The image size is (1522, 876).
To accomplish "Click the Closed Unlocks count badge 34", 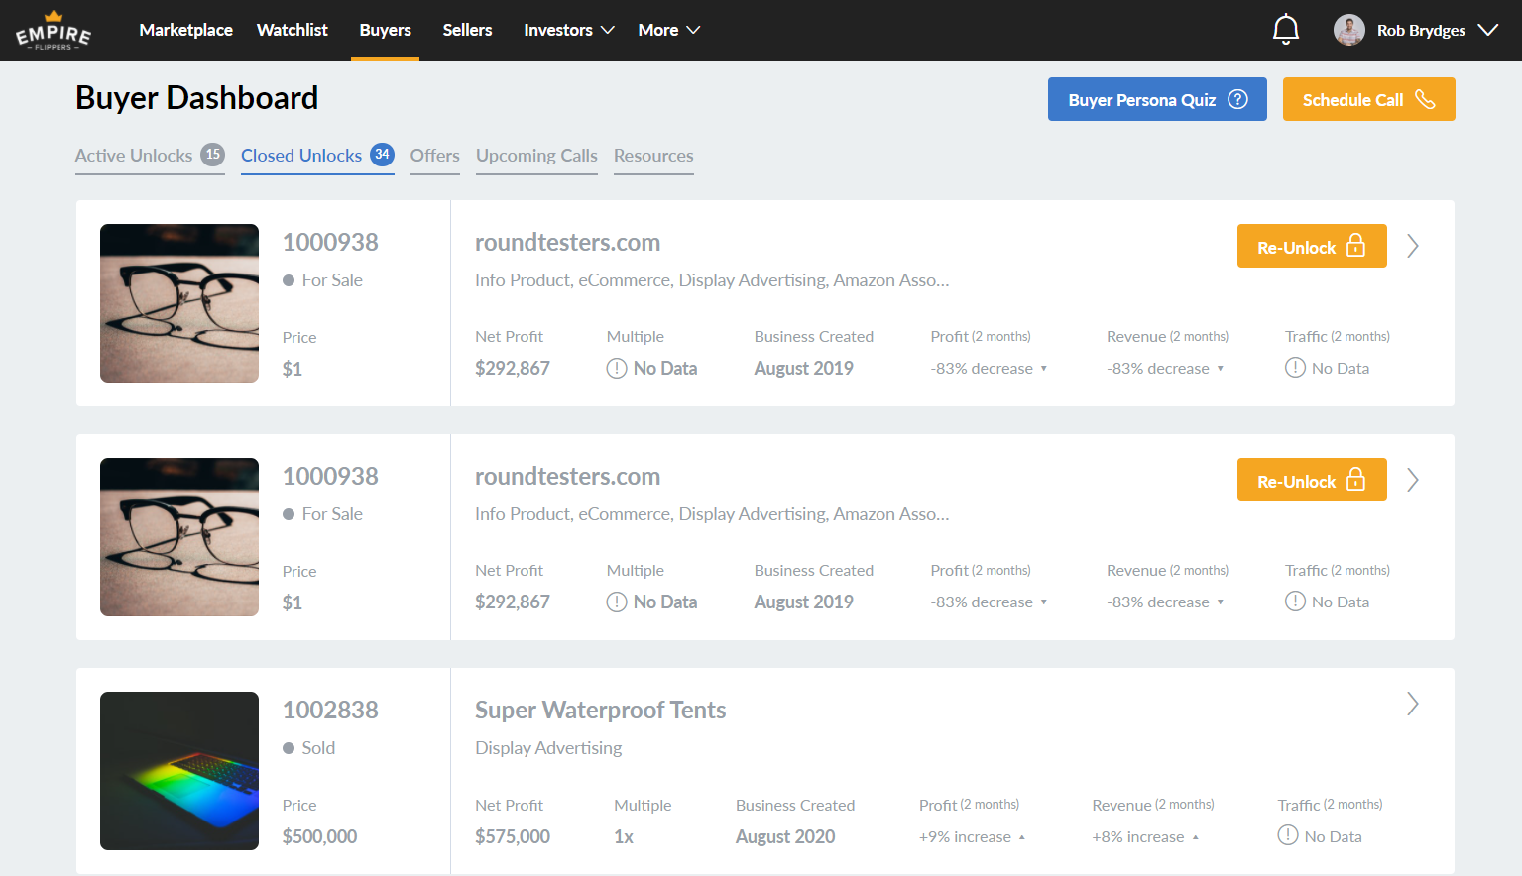I will pyautogui.click(x=382, y=155).
